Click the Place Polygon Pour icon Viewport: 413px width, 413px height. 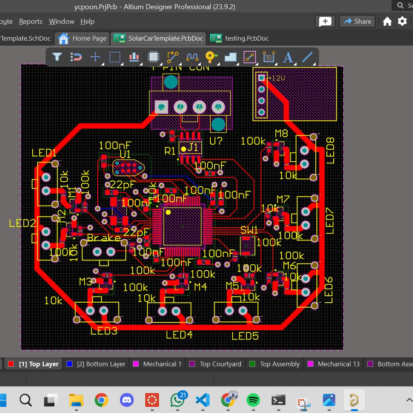point(231,57)
